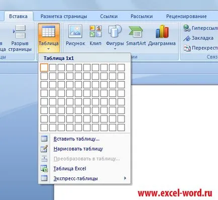Expand the Таблица dropdown arrow
Viewport: 218px width, 200px height.
click(49, 49)
